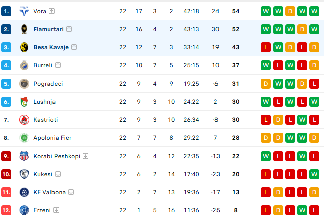Viewport: 325px width, 223px height.
Task: Open the Flamurtari team page
Action: [48, 29]
